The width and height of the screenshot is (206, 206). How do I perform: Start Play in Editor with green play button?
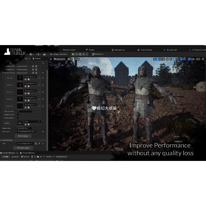point(73,54)
